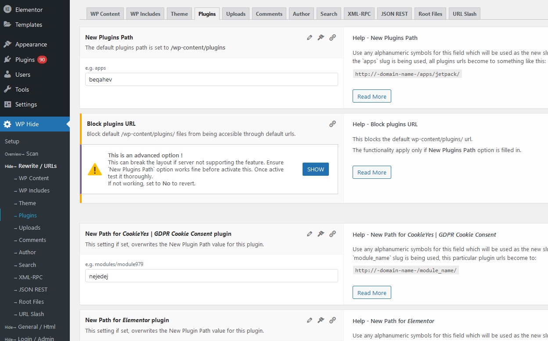This screenshot has height=341, width=548.
Task: Click the Templates icon in the sidebar
Action: (7, 25)
